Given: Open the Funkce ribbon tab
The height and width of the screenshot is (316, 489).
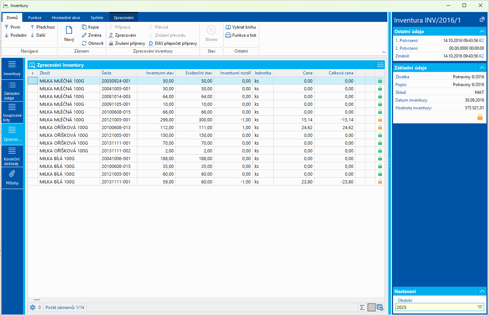Looking at the screenshot, I should (35, 18).
